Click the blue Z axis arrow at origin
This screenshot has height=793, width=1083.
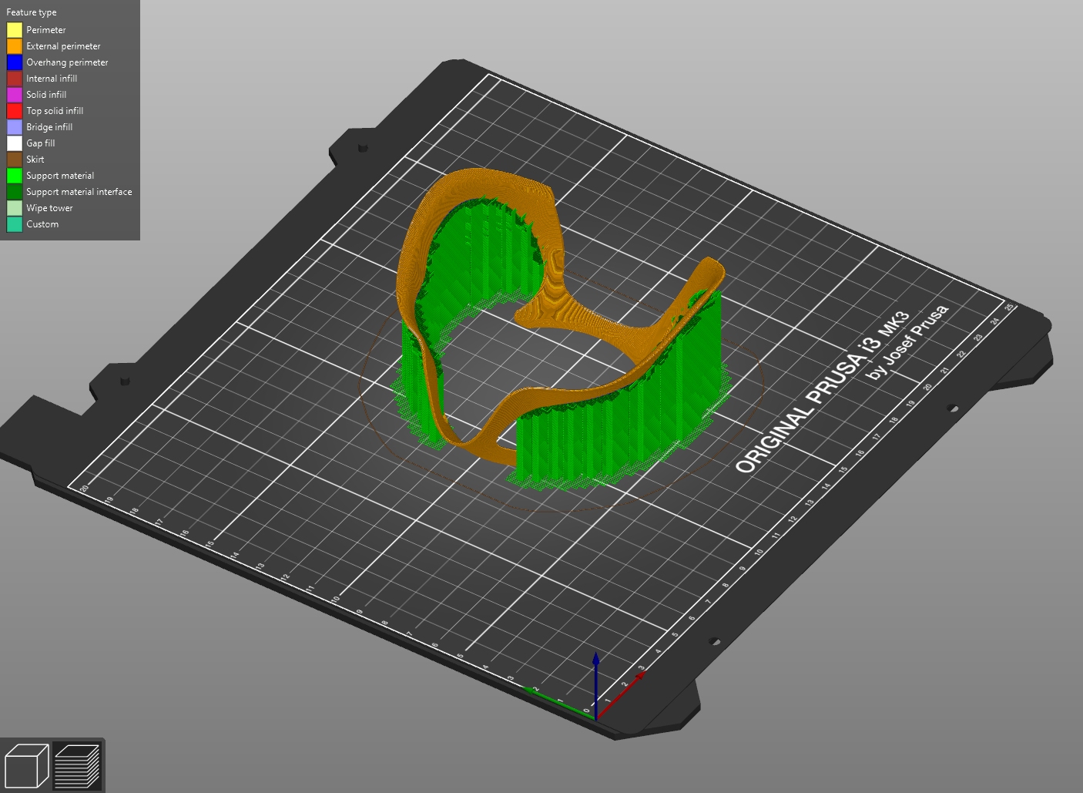pos(595,684)
